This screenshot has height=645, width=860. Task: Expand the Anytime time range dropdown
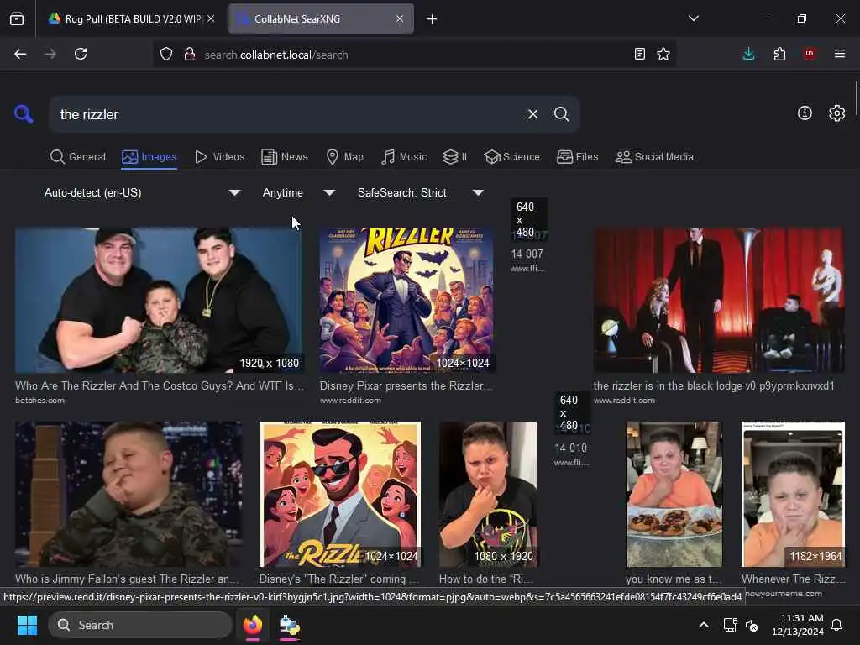[x=299, y=192]
